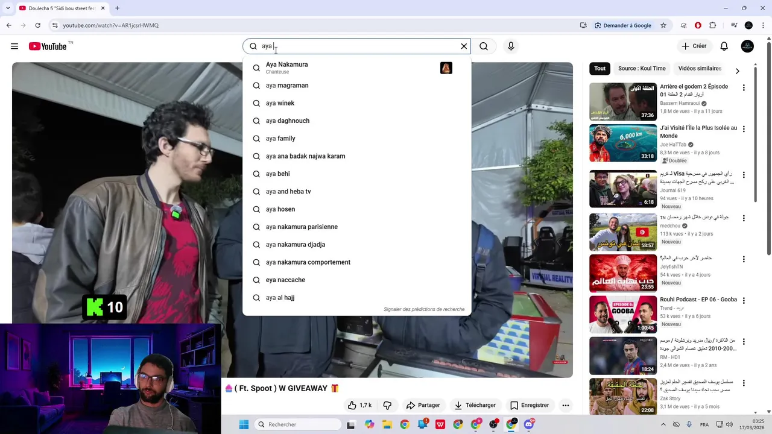
Task: Open the Joe HaTTab channel name
Action: [x=673, y=145]
